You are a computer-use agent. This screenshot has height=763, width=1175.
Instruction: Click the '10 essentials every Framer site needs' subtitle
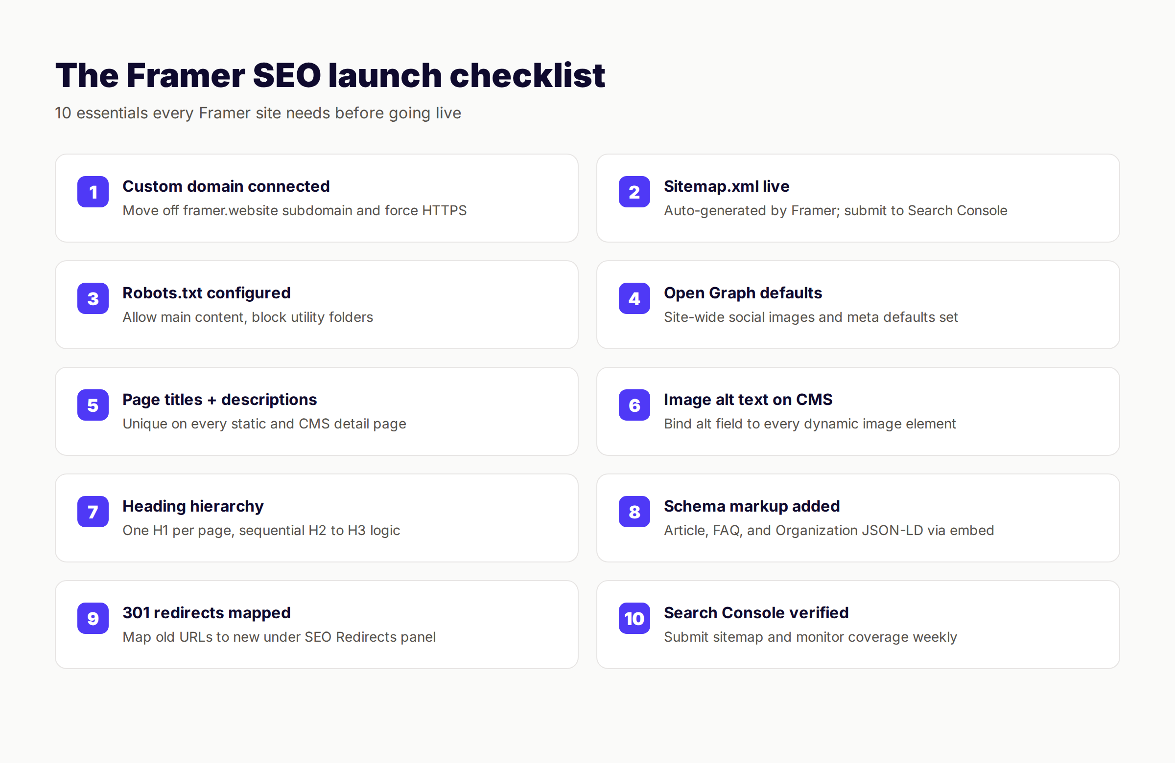(258, 113)
